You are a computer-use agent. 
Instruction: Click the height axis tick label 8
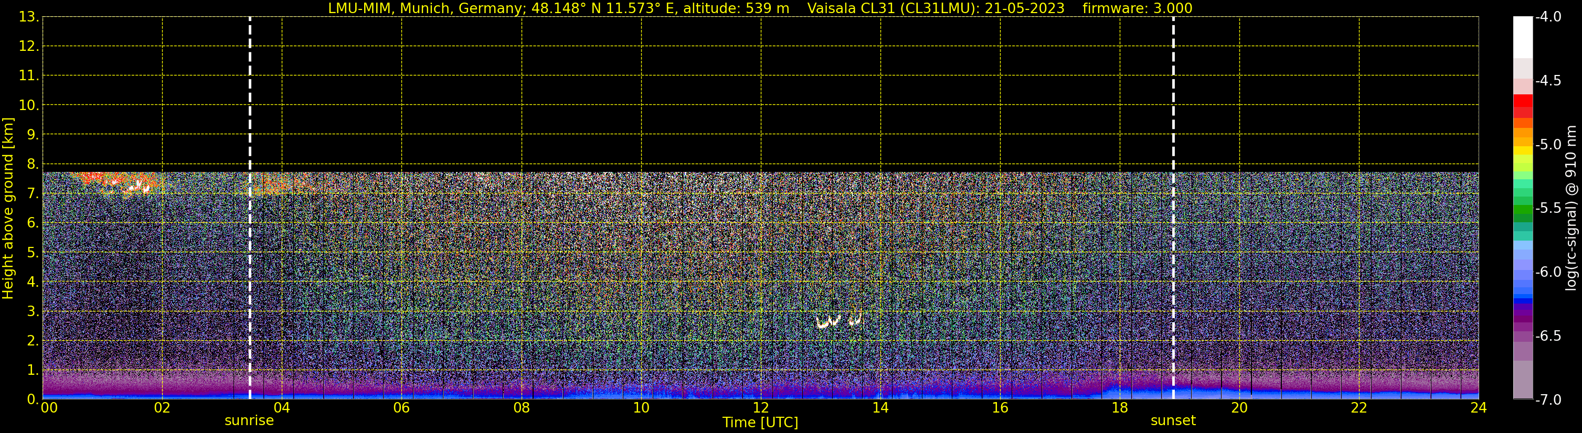pyautogui.click(x=33, y=164)
